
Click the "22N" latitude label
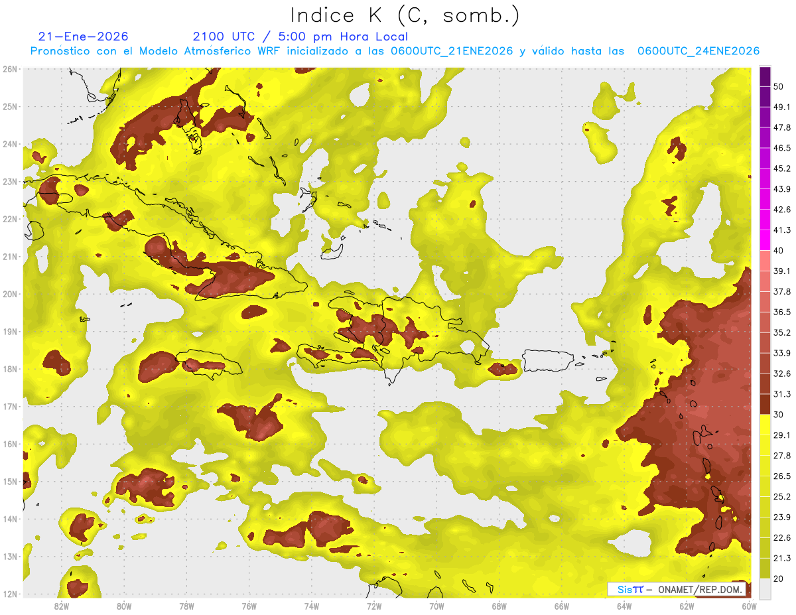click(10, 219)
